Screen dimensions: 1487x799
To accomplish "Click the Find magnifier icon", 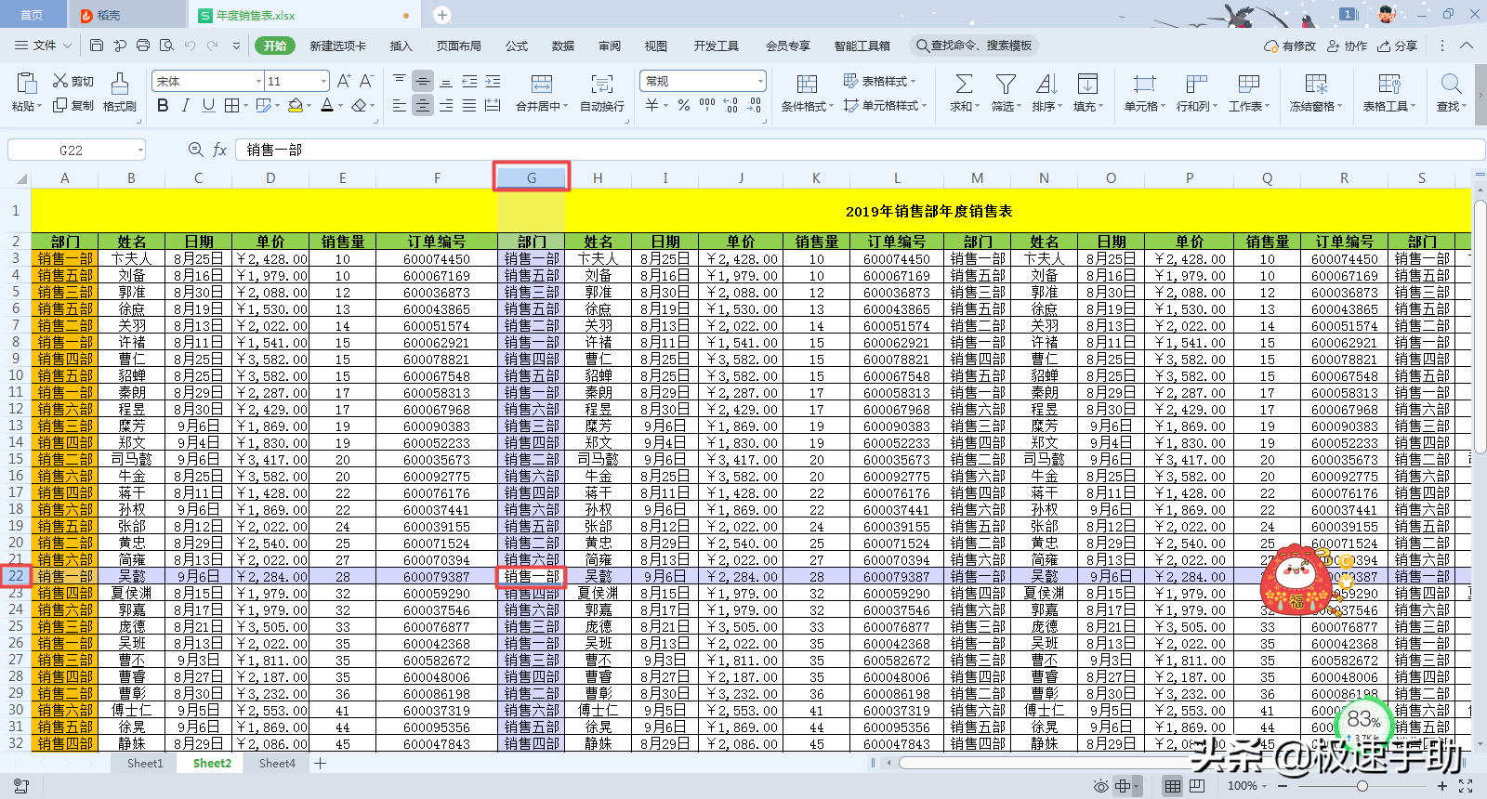I will (1451, 84).
